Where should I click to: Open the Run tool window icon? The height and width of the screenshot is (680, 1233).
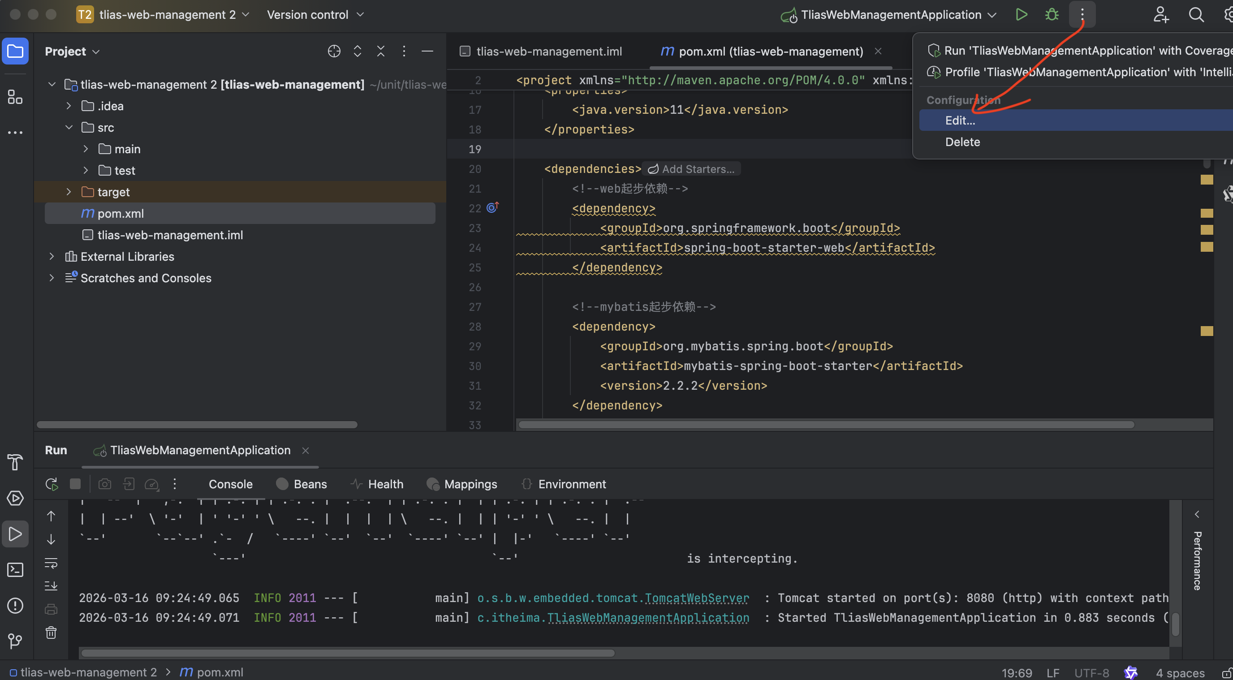point(15,534)
